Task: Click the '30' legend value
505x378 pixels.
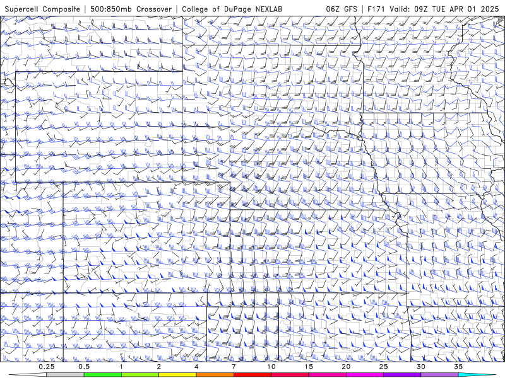Action: pyautogui.click(x=420, y=367)
